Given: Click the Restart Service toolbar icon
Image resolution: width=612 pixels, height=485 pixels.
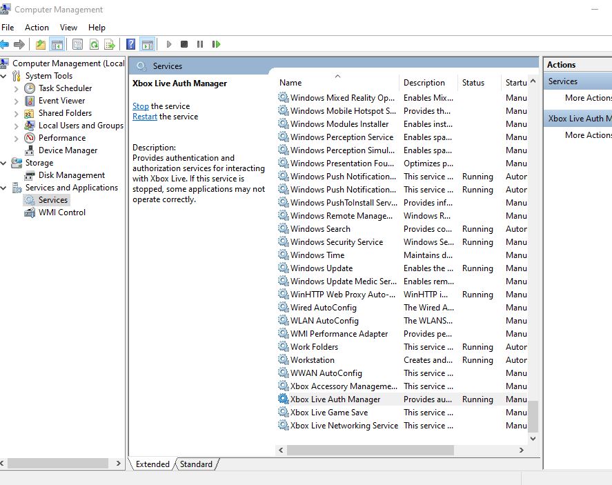Looking at the screenshot, I should pyautogui.click(x=216, y=44).
